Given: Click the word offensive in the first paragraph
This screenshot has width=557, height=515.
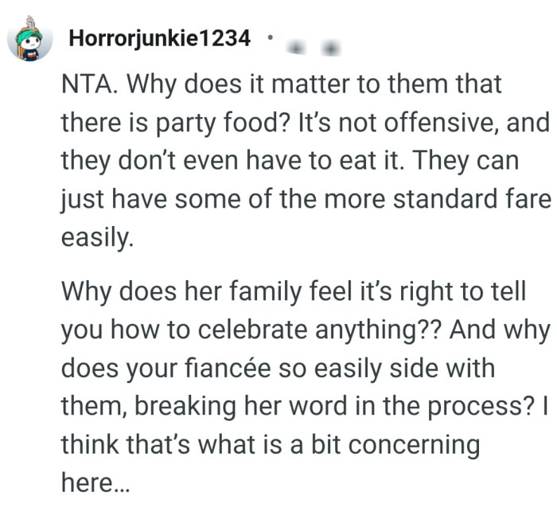Looking at the screenshot, I should [451, 123].
